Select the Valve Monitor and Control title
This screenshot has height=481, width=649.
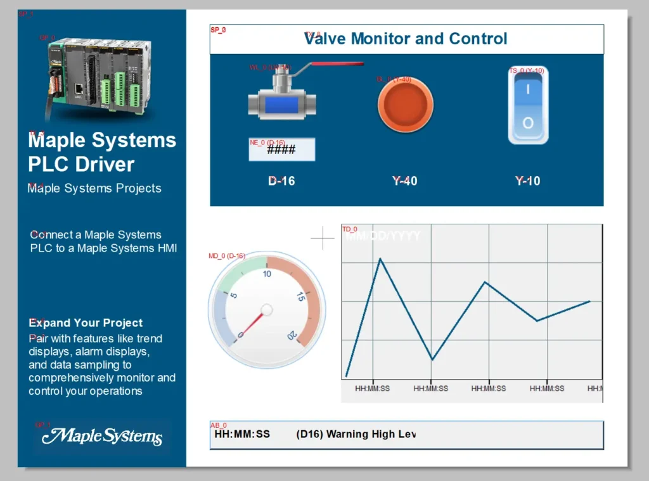pyautogui.click(x=406, y=39)
